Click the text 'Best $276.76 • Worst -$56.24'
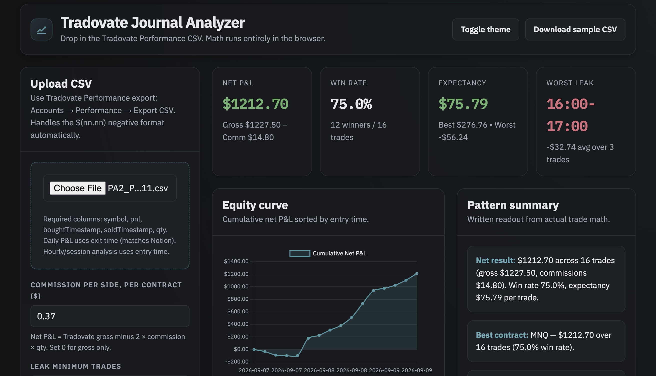 (x=477, y=131)
